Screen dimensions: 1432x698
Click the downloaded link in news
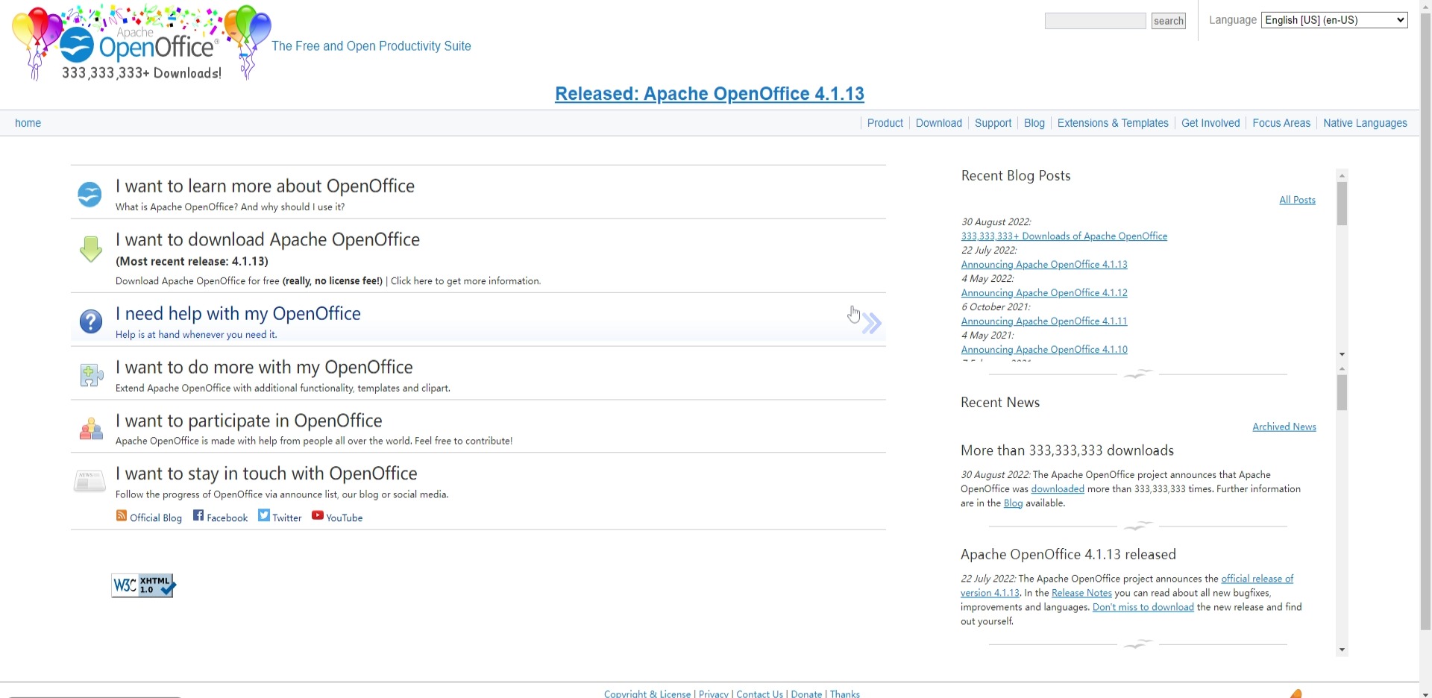(1057, 489)
